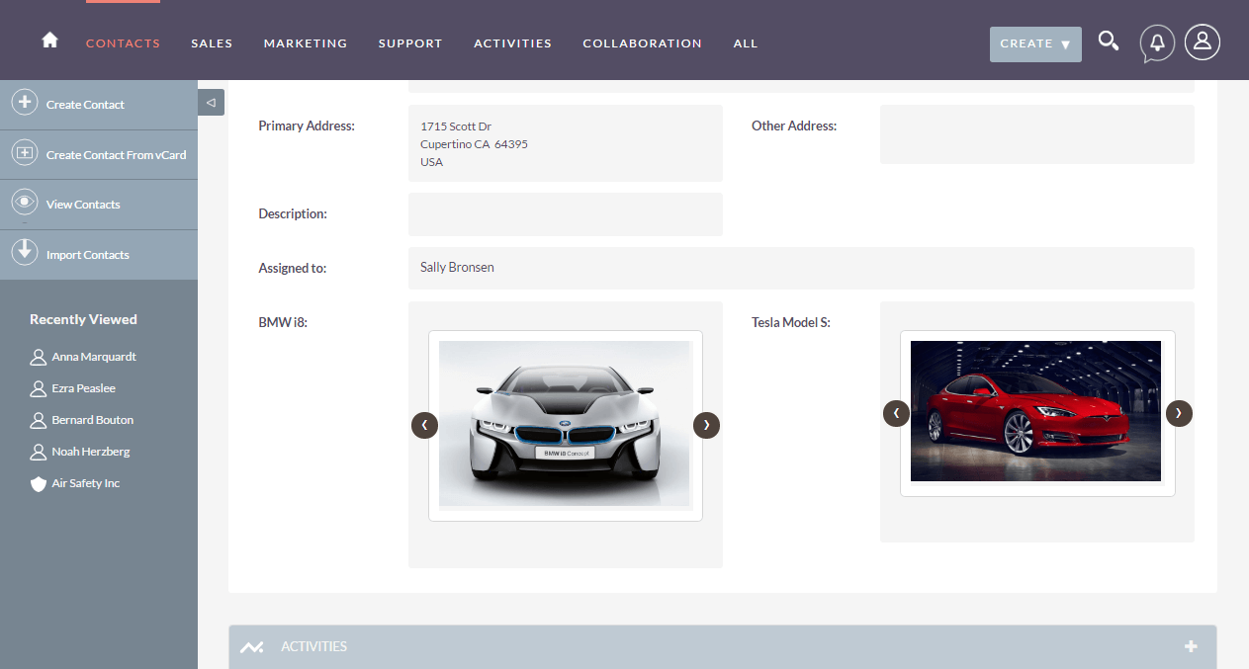Click the Other Address label
The height and width of the screenshot is (669, 1249).
[x=794, y=125]
